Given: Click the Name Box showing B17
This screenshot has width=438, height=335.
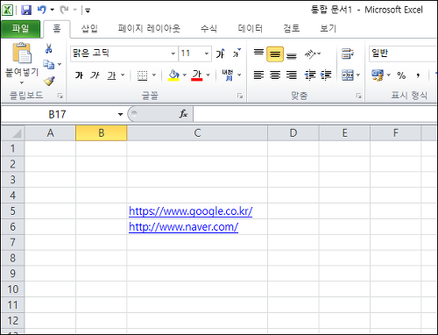Looking at the screenshot, I should (x=58, y=114).
